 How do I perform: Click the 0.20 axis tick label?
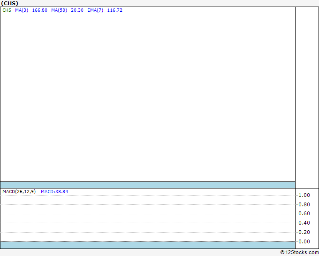[x=304, y=232]
